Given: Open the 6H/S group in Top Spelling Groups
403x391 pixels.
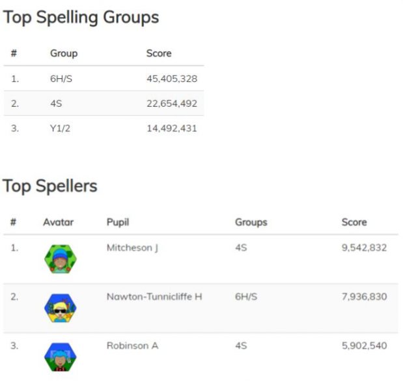Looking at the screenshot, I should (x=61, y=79).
